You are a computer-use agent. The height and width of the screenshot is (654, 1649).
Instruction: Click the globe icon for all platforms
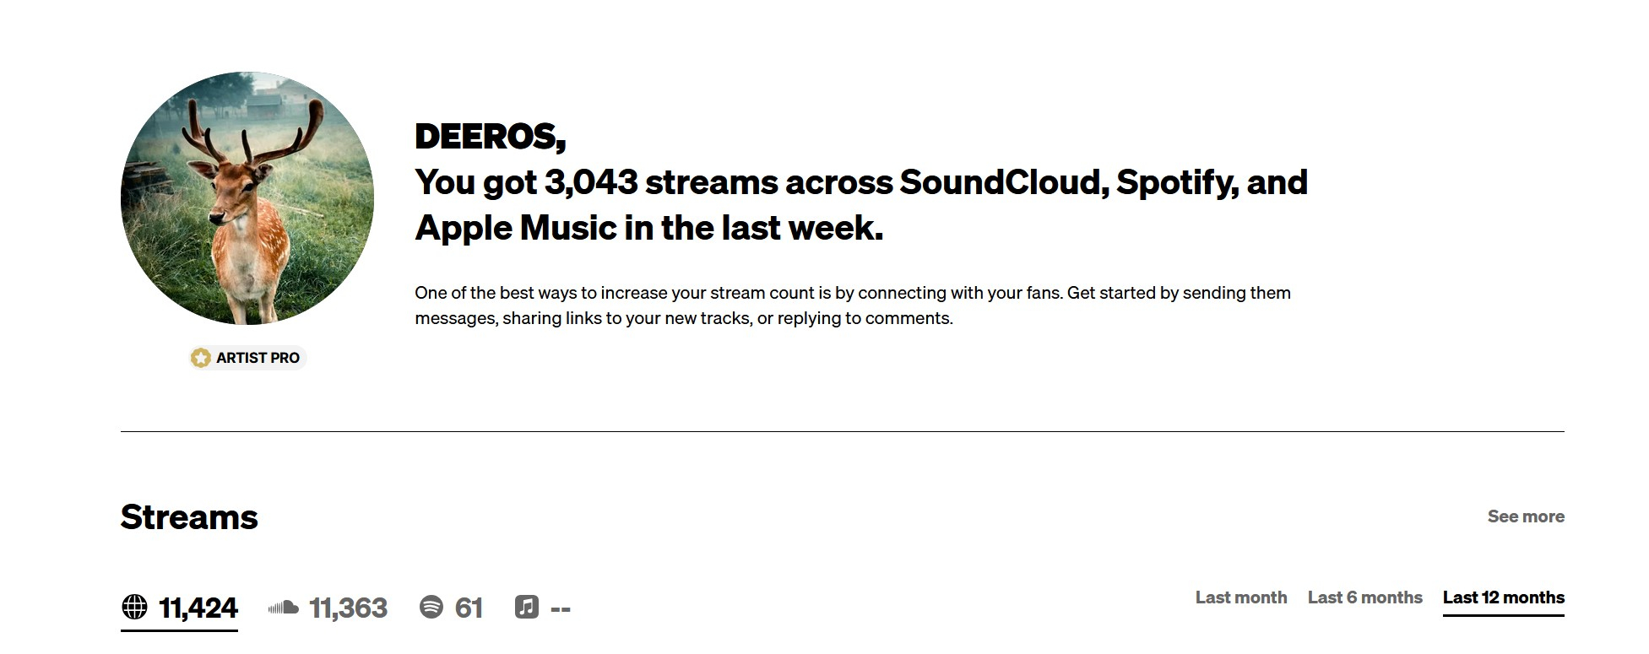click(134, 607)
